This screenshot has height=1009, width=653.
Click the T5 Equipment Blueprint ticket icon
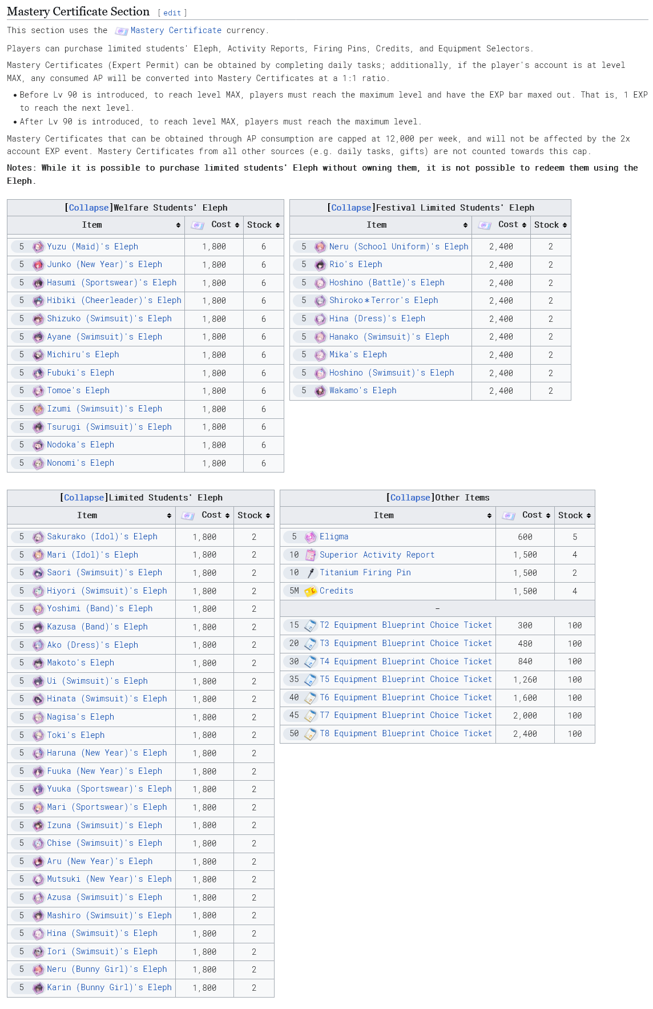click(311, 680)
